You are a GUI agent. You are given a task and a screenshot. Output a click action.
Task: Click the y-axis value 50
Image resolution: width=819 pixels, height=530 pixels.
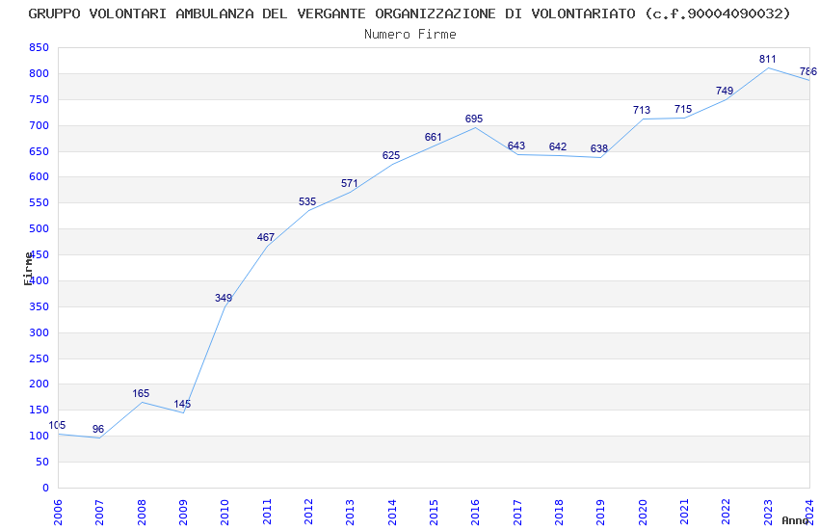[42, 462]
